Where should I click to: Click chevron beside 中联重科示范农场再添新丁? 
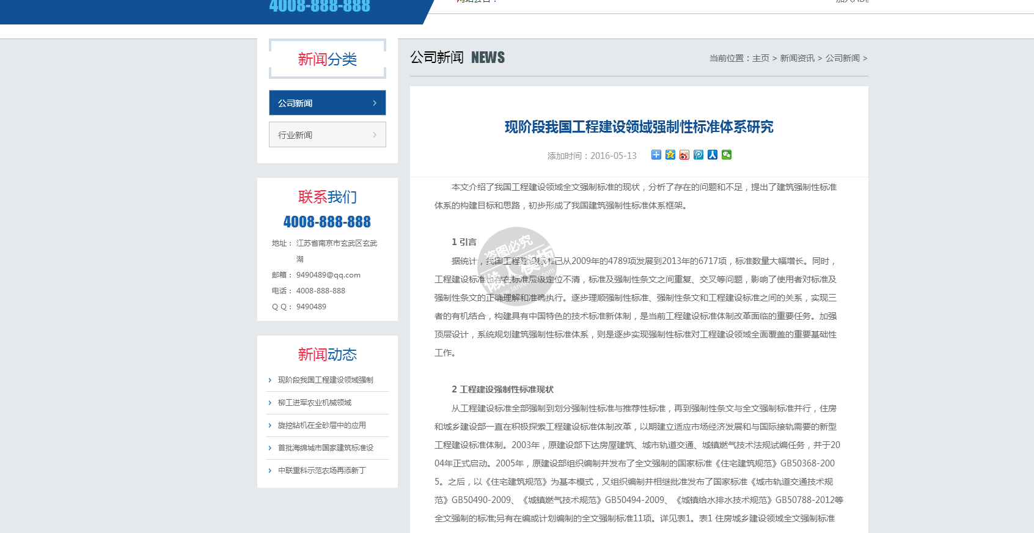point(270,471)
